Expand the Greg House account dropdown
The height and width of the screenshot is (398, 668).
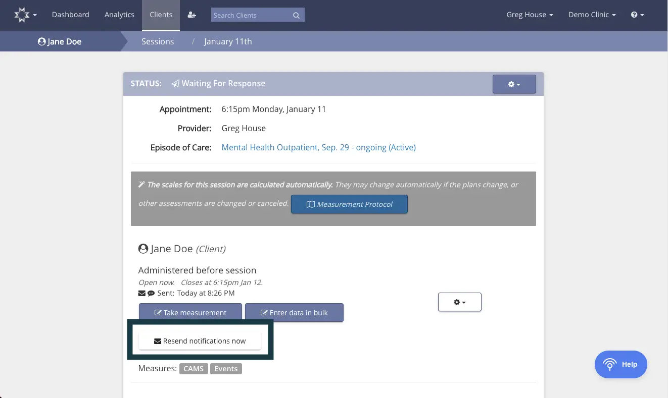pos(530,15)
